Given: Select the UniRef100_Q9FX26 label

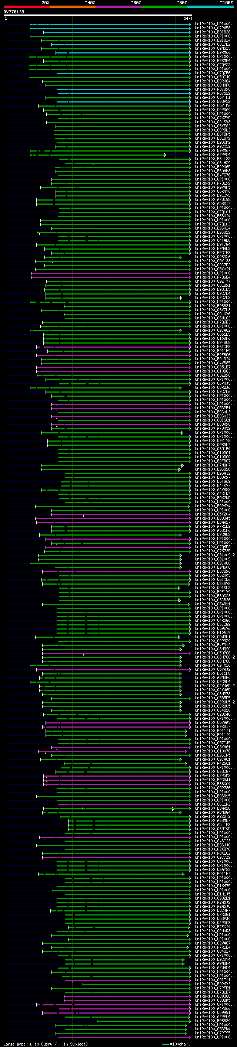Looking at the screenshot, I should pyautogui.click(x=213, y=665).
